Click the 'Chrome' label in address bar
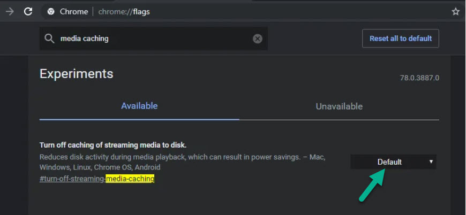The image size is (466, 215). (74, 11)
